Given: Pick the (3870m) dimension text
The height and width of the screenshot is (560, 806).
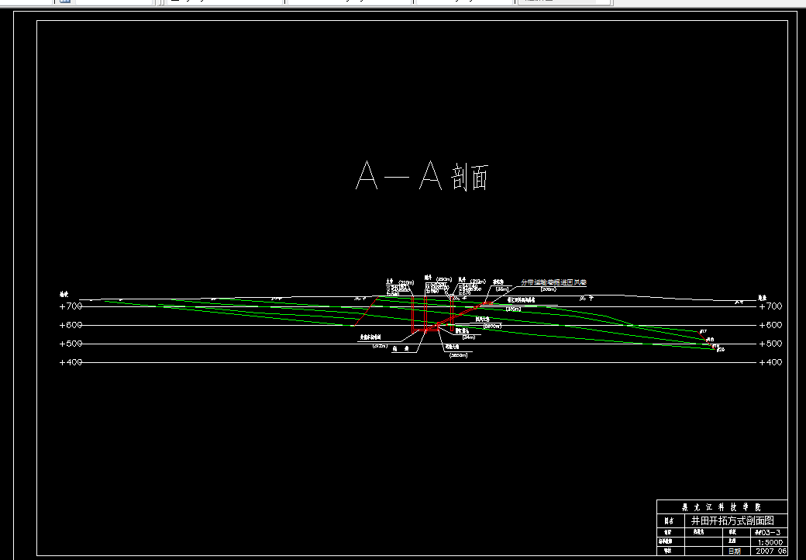Looking at the screenshot, I should 492,326.
